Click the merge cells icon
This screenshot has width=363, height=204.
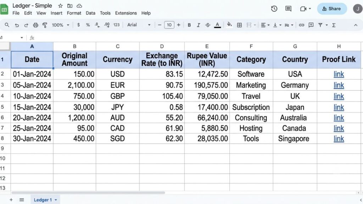249,25
